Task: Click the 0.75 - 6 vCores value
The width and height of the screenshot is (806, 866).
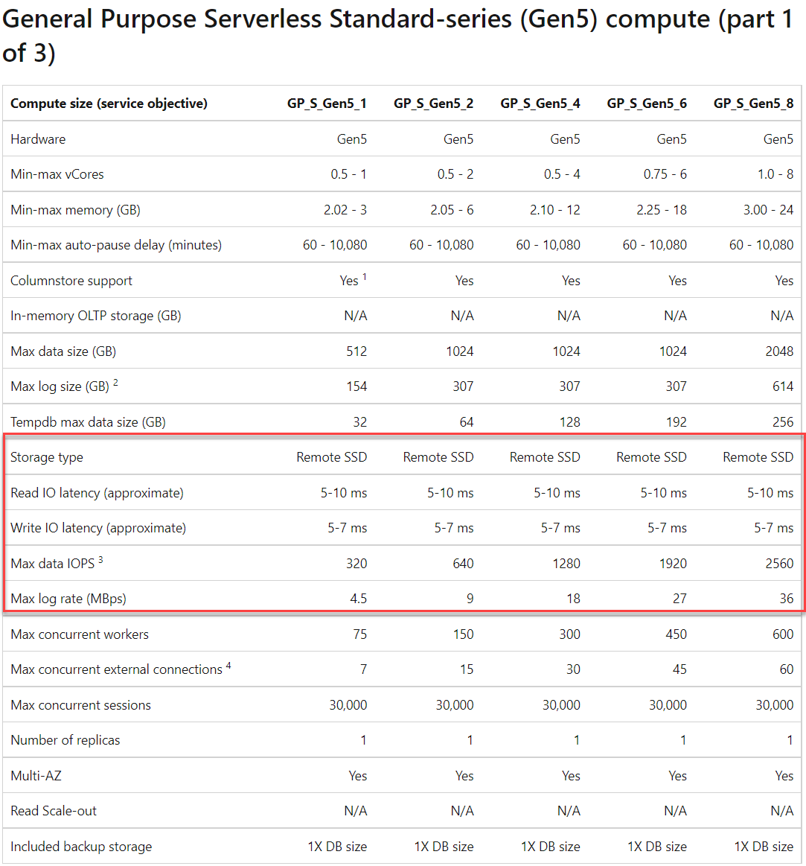Action: pos(665,174)
